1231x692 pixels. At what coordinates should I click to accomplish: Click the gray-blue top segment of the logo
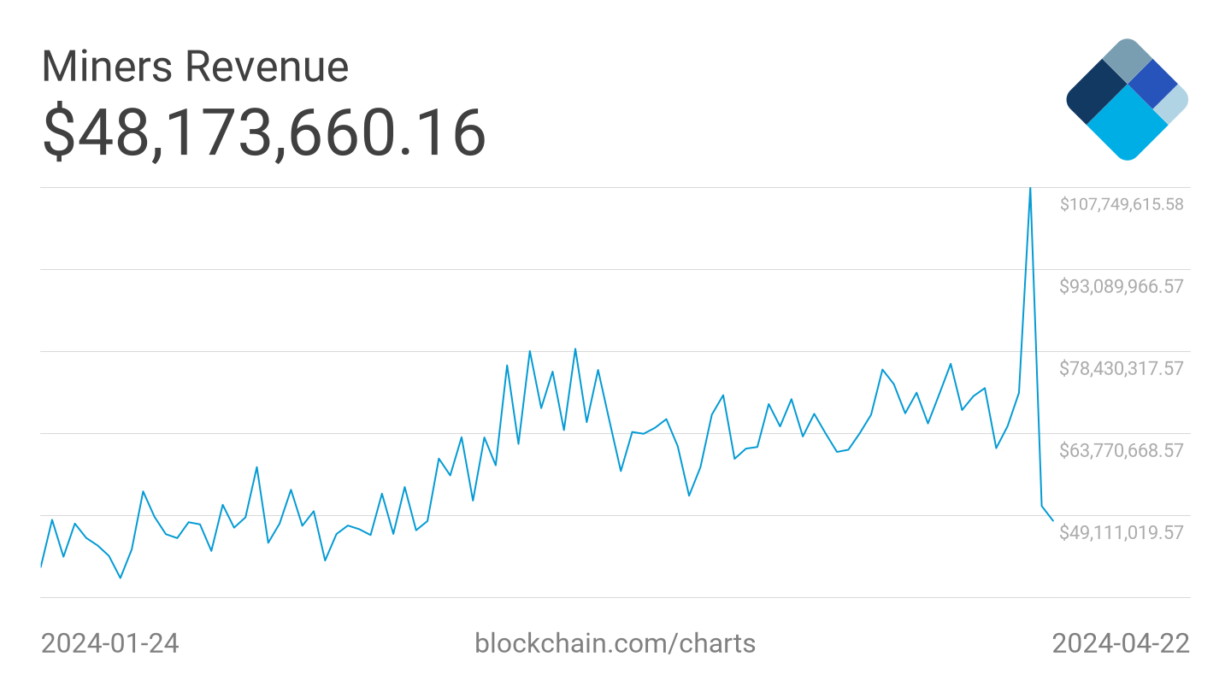[x=1128, y=59]
